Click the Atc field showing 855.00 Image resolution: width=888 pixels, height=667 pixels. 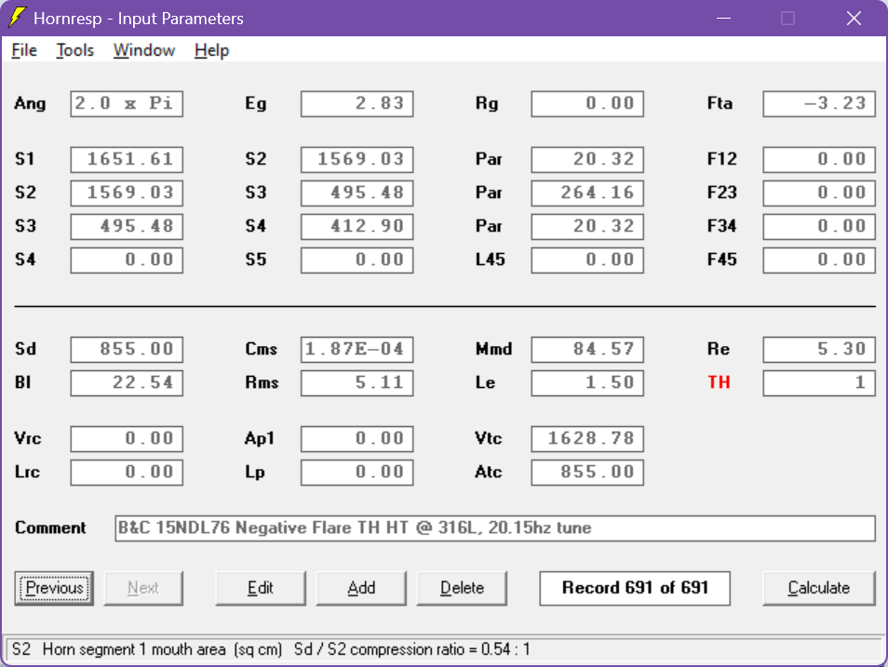pos(587,473)
